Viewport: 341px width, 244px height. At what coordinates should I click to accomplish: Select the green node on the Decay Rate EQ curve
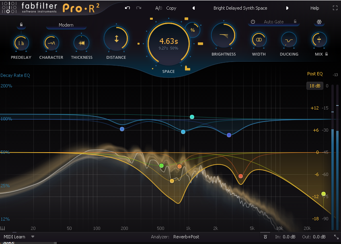(161, 165)
